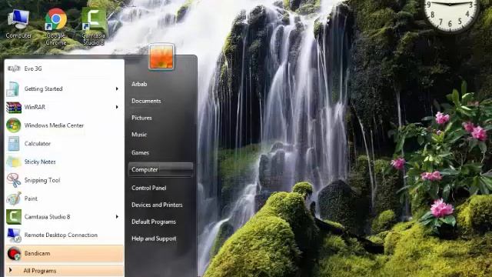The image size is (492, 277).
Task: Click the WinRAR books icon
Action: tap(14, 107)
